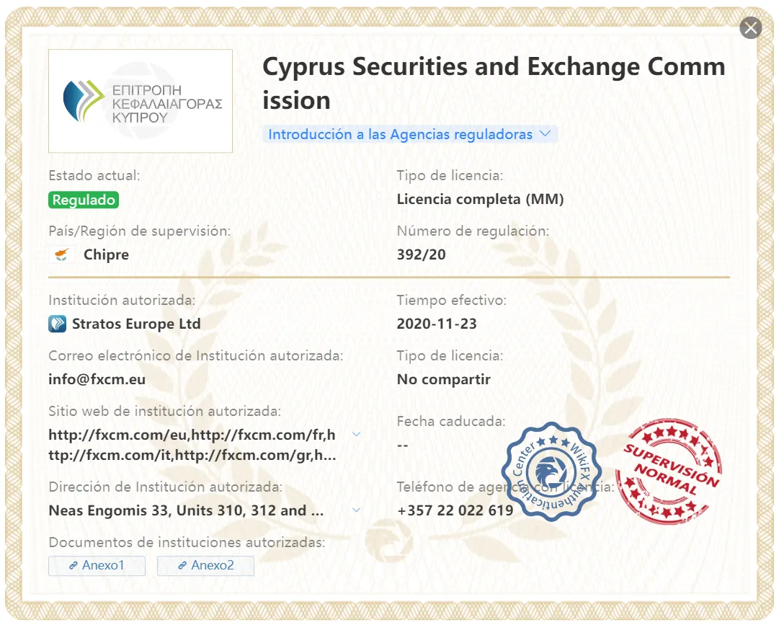Select the Stratos Europe Ltd institution name

(x=136, y=324)
